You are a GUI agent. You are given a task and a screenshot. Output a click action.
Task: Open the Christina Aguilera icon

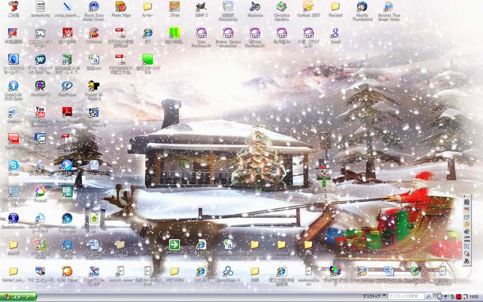282,7
